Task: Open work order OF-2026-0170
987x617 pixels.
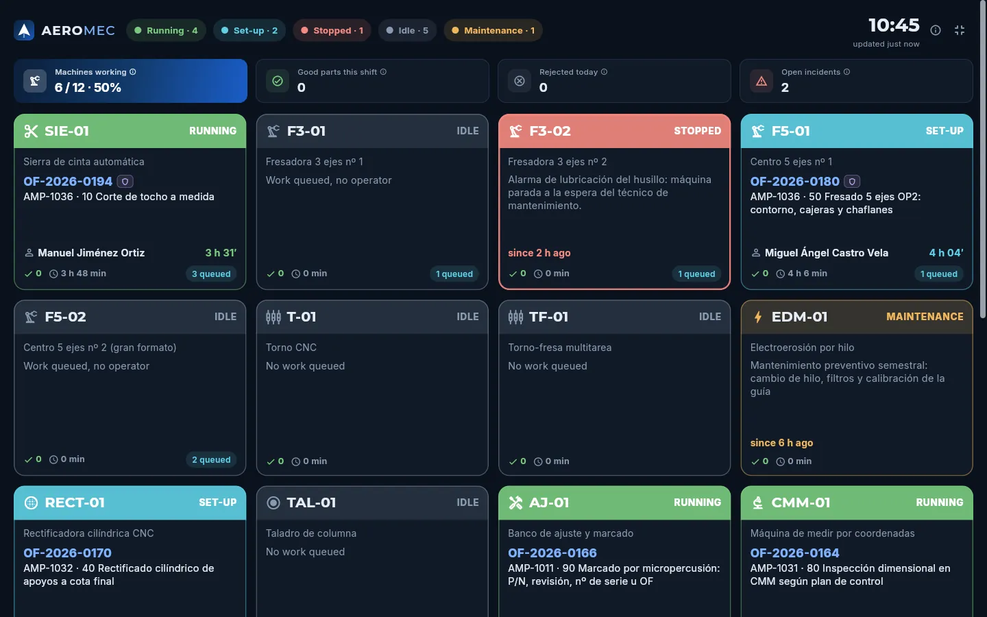Action: click(x=67, y=553)
